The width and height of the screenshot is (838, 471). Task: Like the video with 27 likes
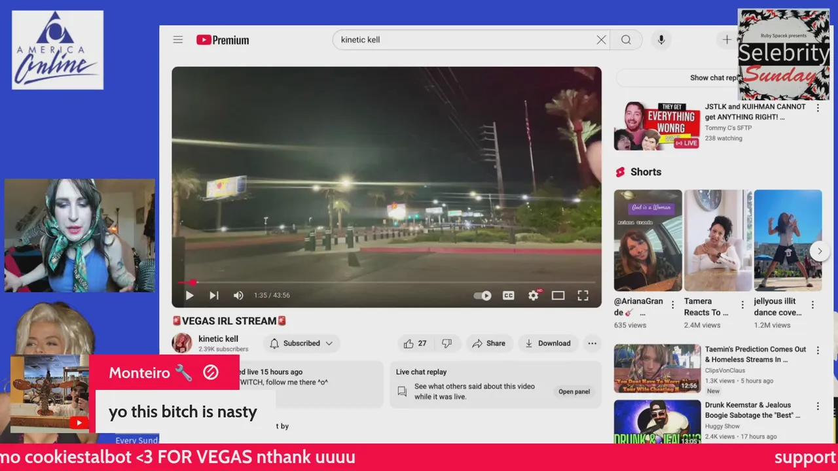(x=414, y=343)
